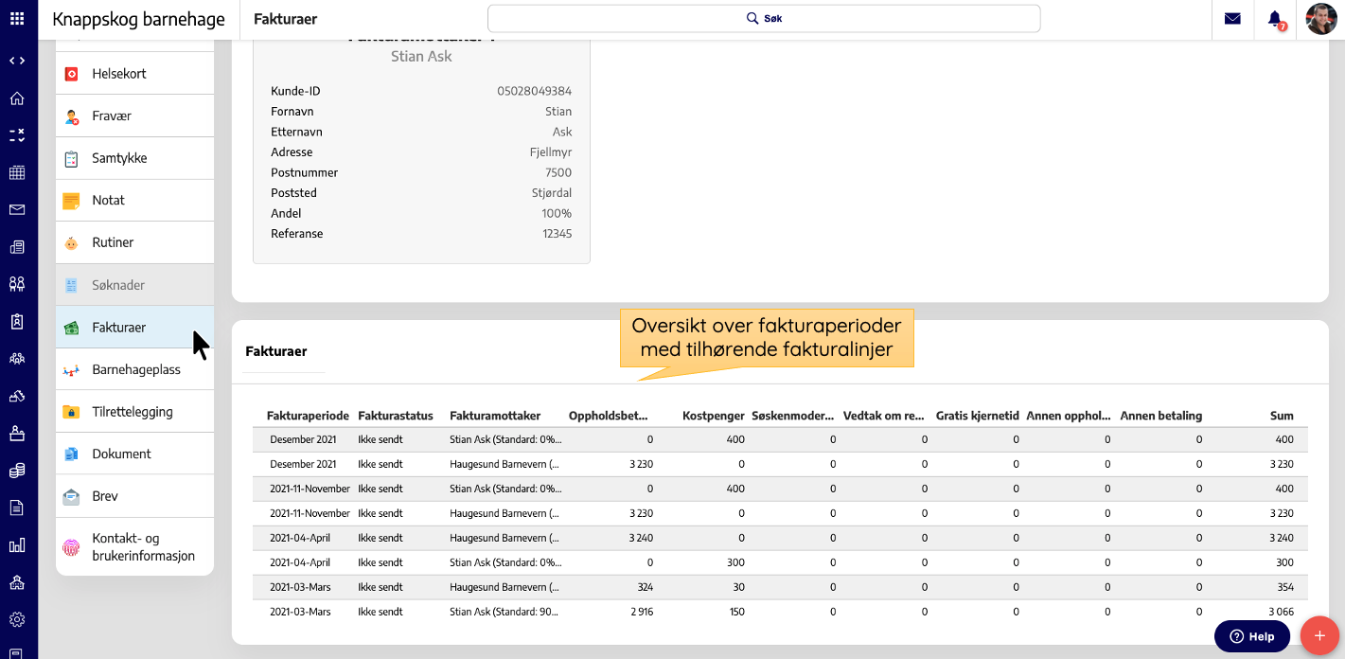Open the Barnehageplass menu item
Screen dimensions: 1345x659
pos(134,369)
